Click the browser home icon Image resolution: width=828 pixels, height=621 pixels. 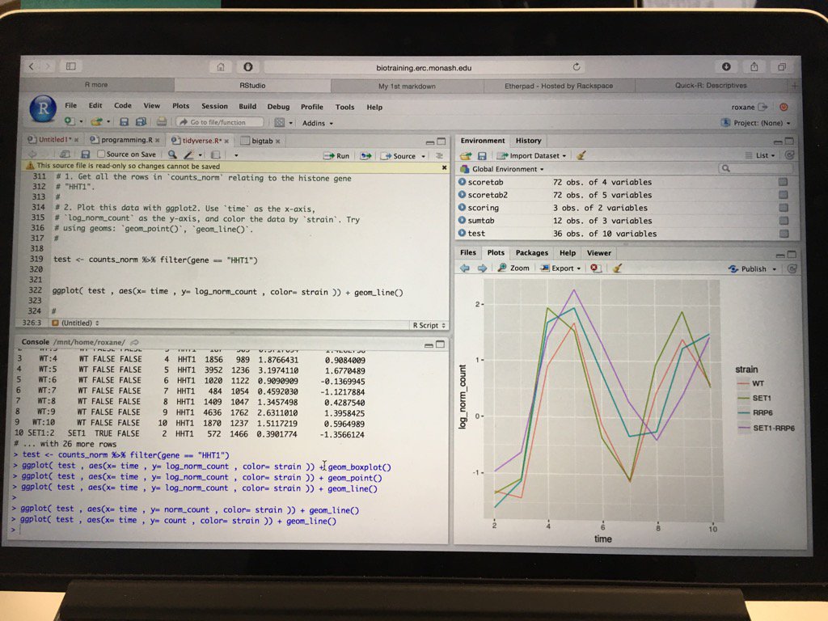click(221, 66)
